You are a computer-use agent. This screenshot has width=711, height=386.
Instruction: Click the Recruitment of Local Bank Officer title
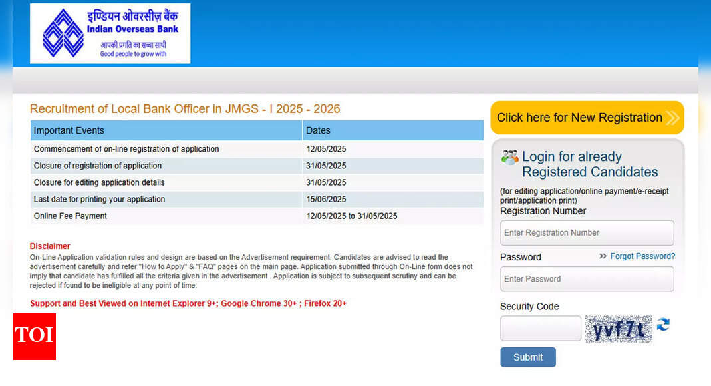(x=185, y=109)
